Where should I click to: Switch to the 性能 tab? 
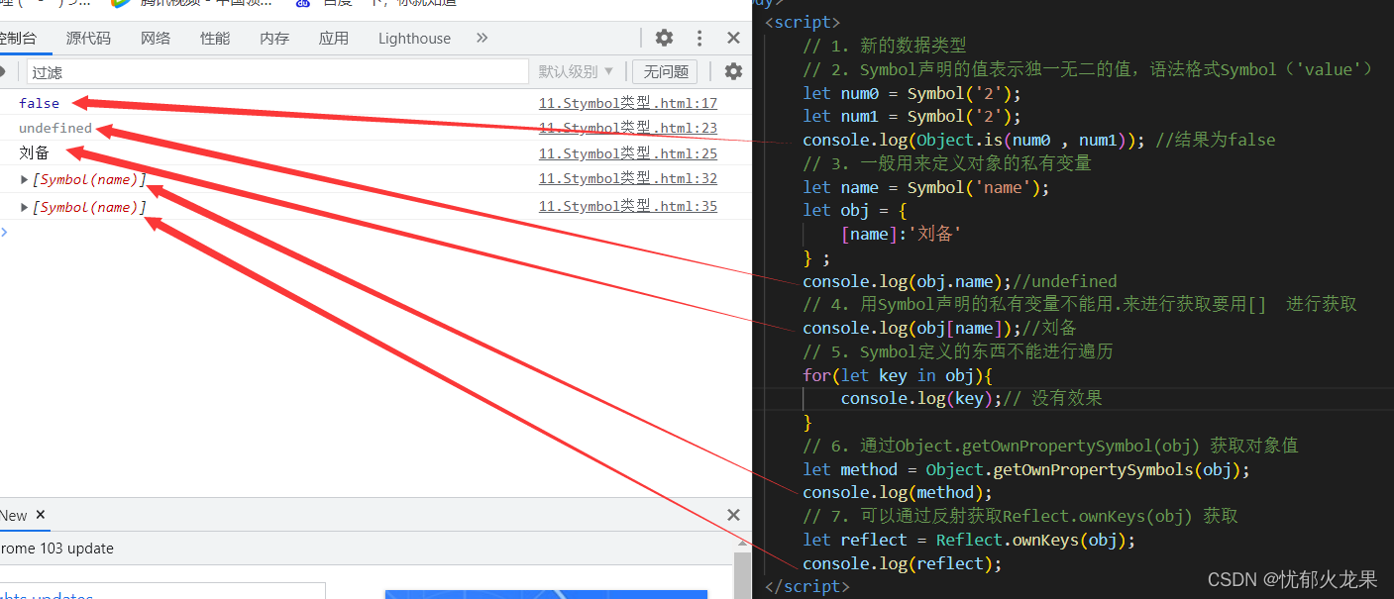[215, 38]
